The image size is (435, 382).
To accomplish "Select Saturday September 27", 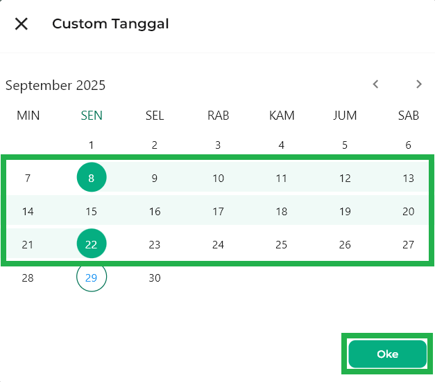I will coord(408,244).
